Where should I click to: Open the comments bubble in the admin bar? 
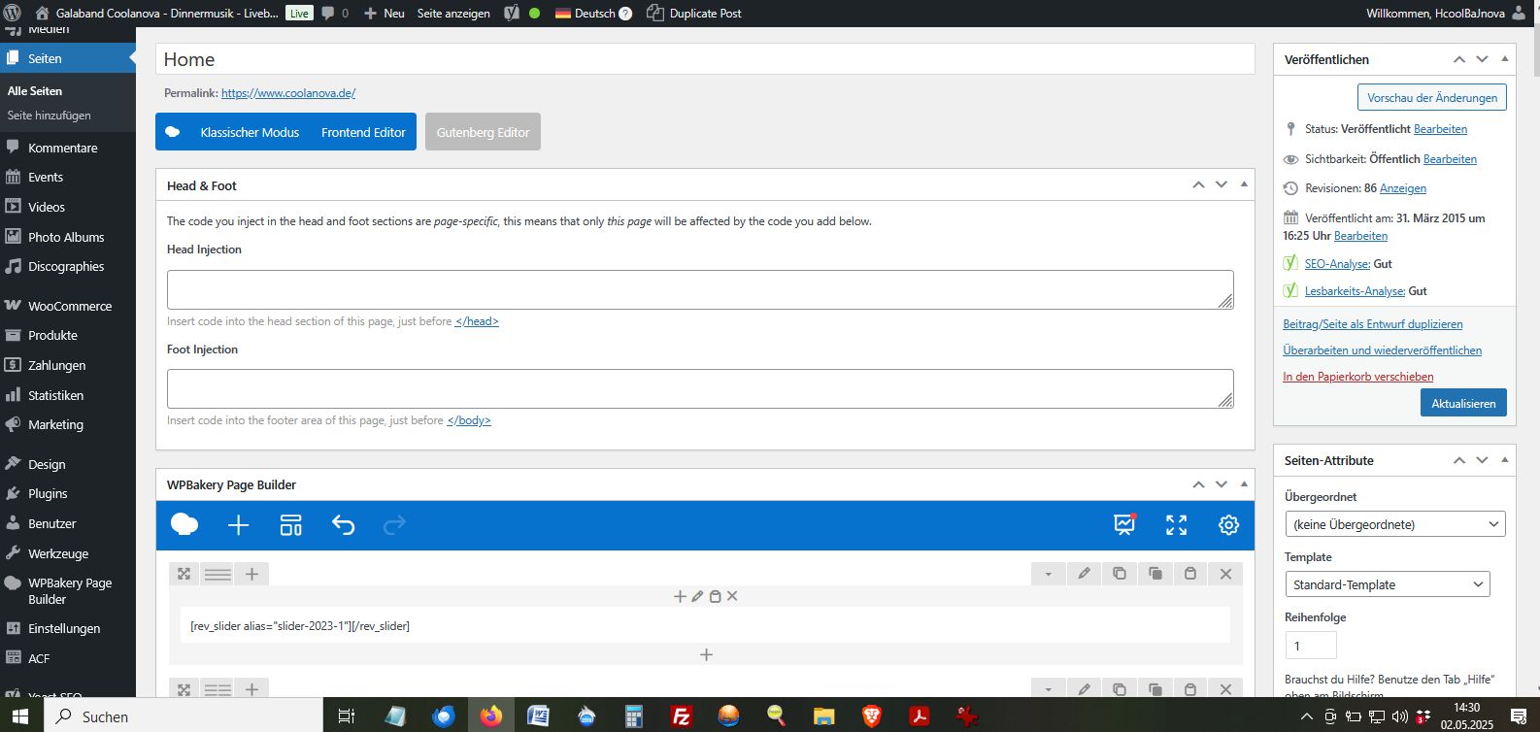click(x=334, y=14)
